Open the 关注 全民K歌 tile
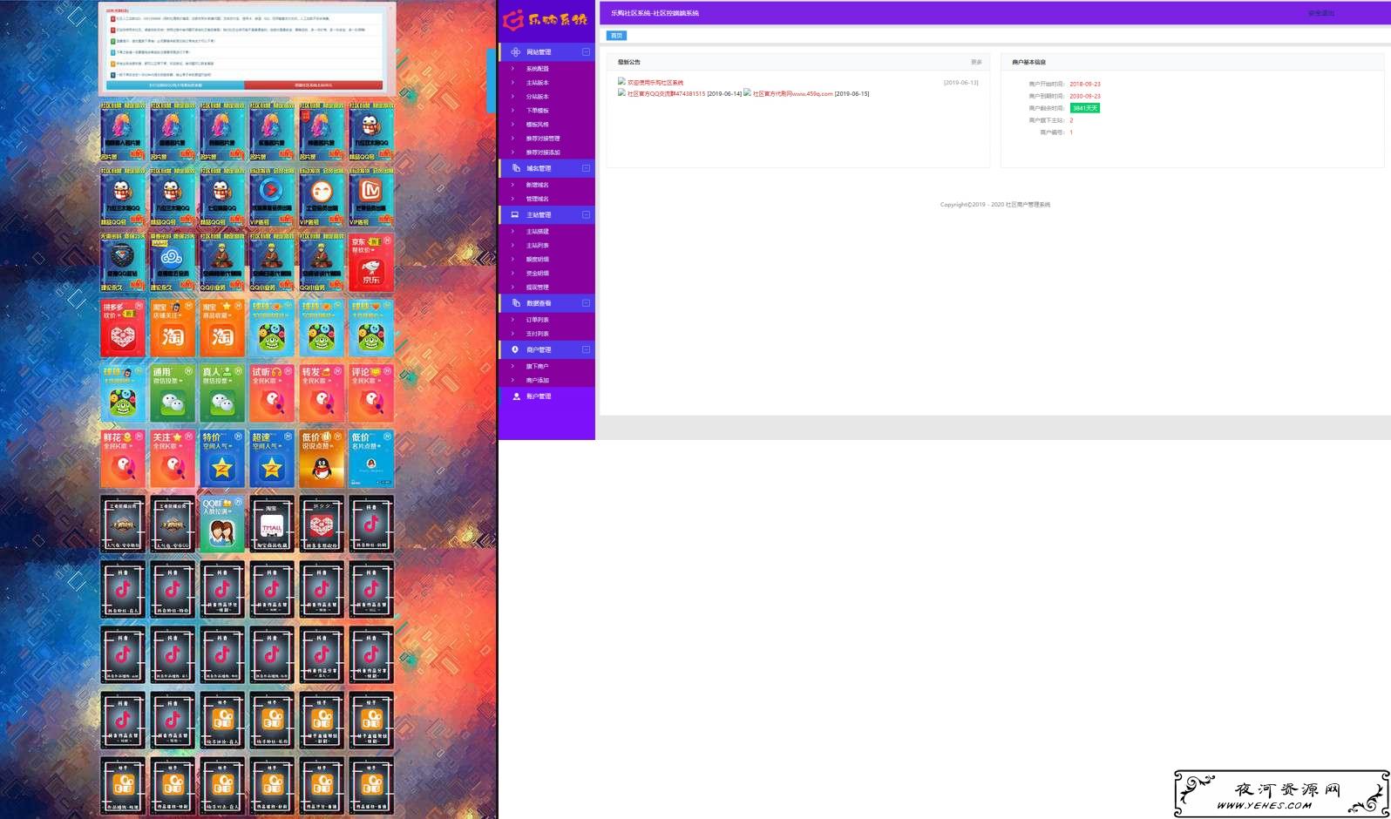Image resolution: width=1391 pixels, height=819 pixels. (x=173, y=459)
